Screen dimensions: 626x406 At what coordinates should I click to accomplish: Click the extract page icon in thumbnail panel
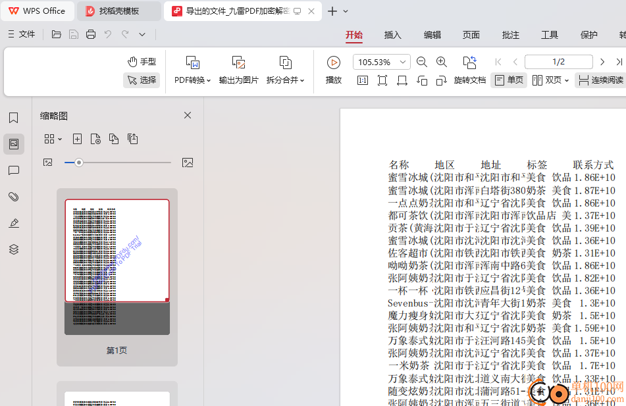(x=132, y=139)
